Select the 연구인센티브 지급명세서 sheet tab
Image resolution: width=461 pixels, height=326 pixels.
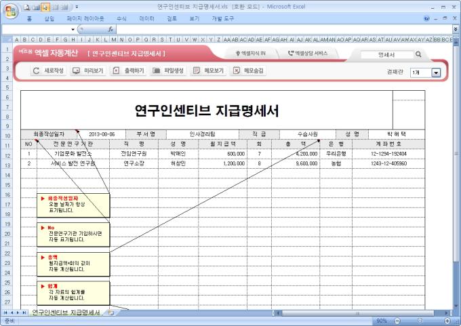(x=66, y=312)
